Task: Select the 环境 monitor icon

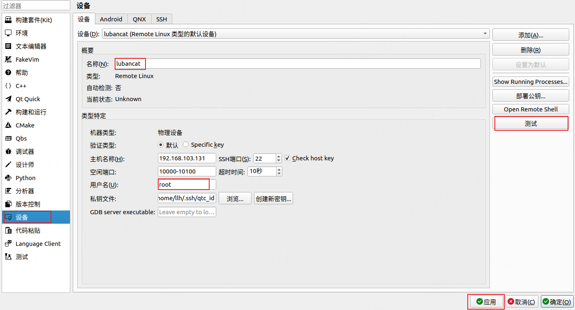Action: coord(8,33)
